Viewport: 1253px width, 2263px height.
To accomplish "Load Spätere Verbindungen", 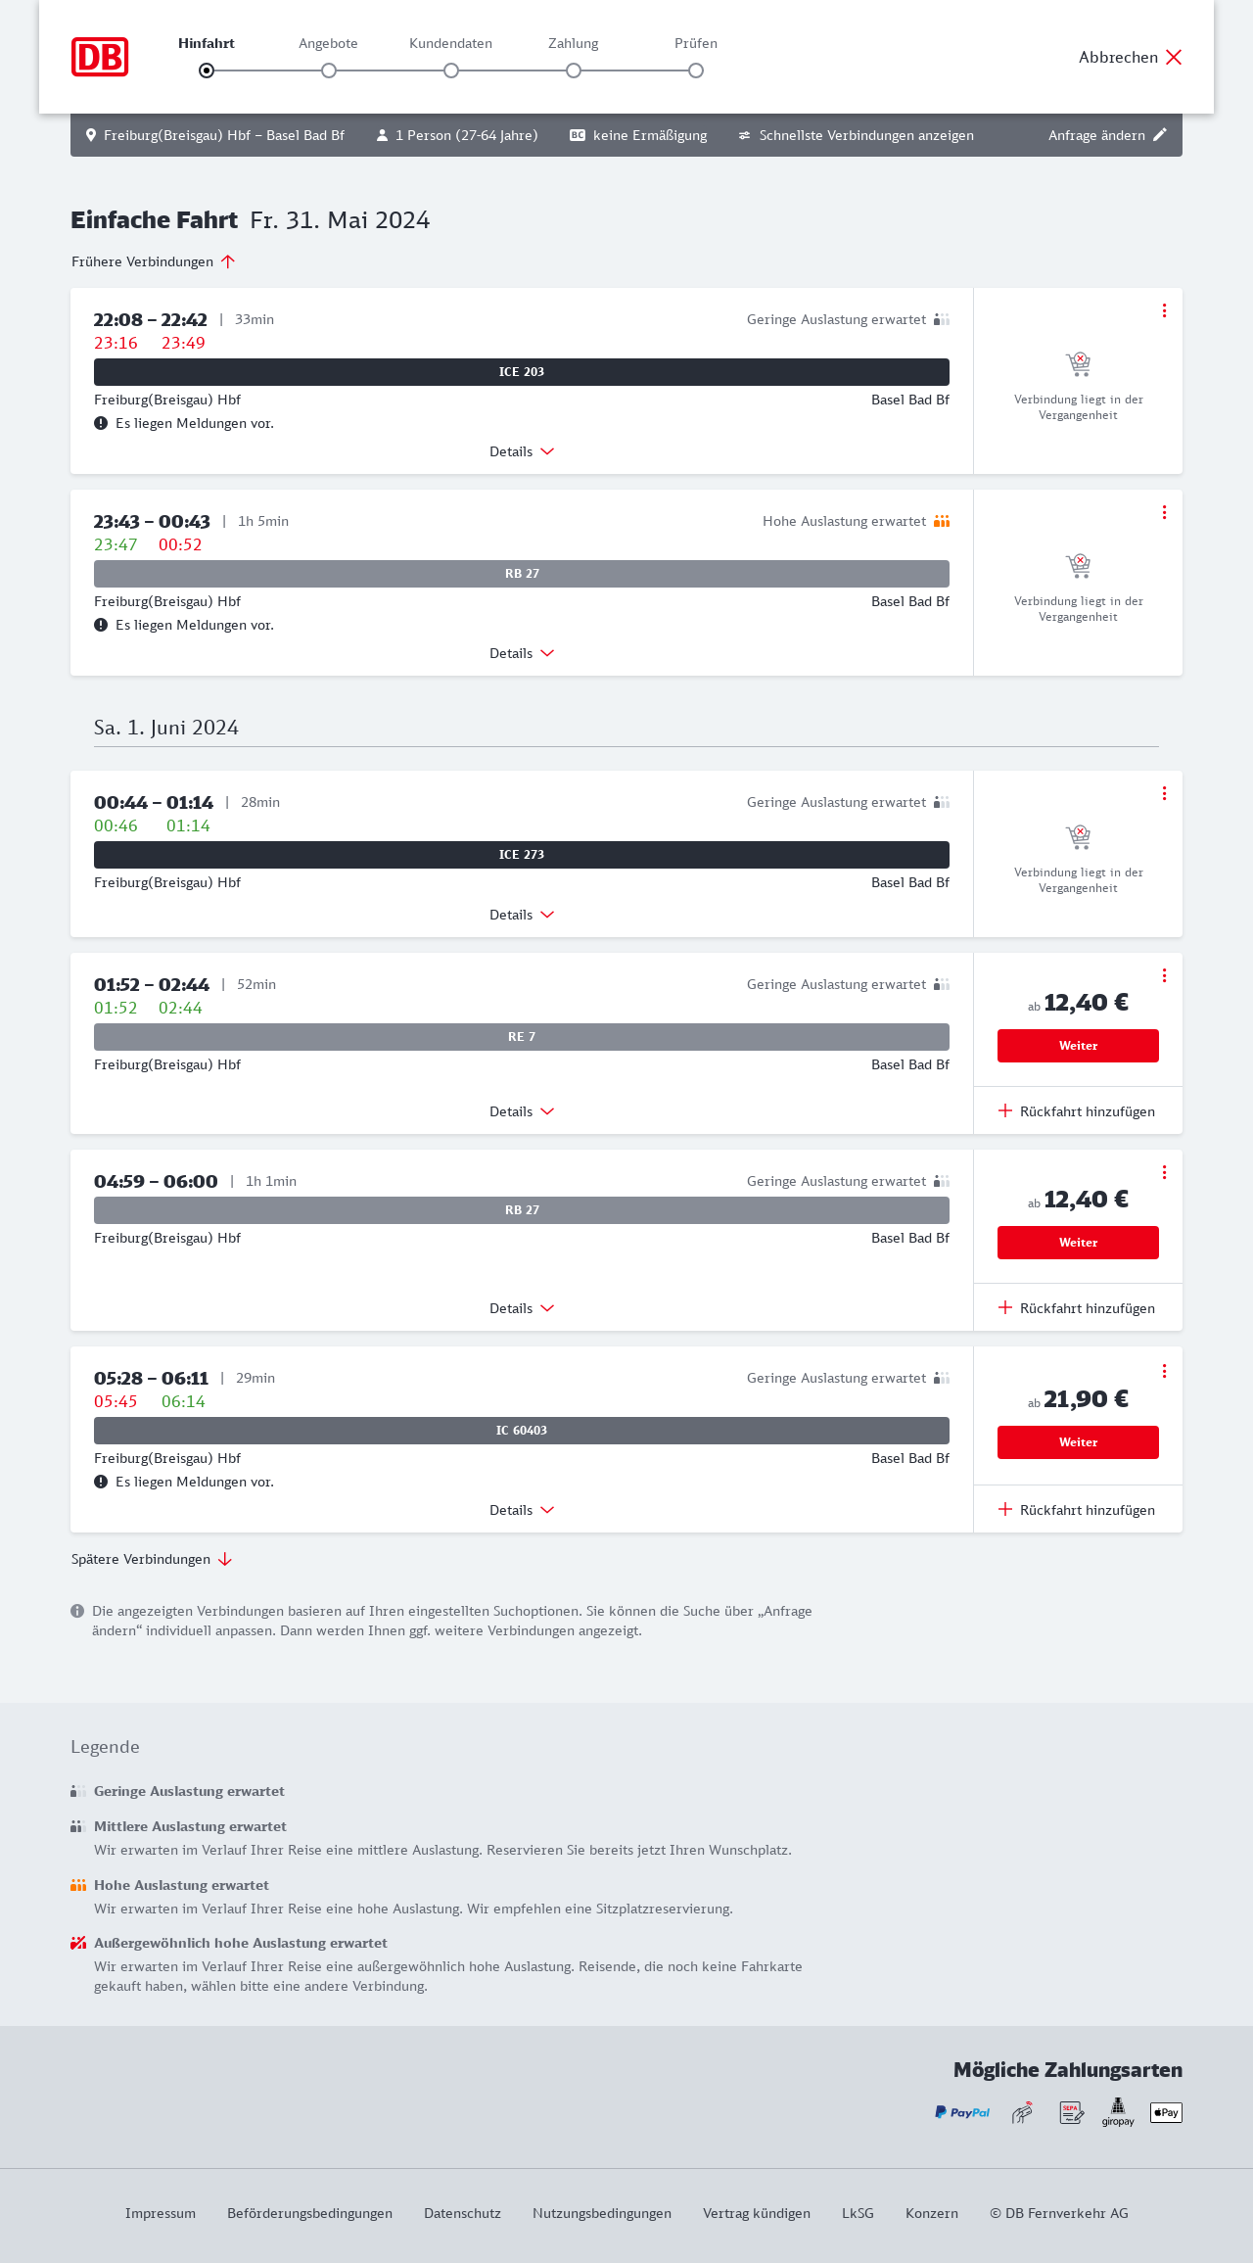I will click(x=151, y=1559).
